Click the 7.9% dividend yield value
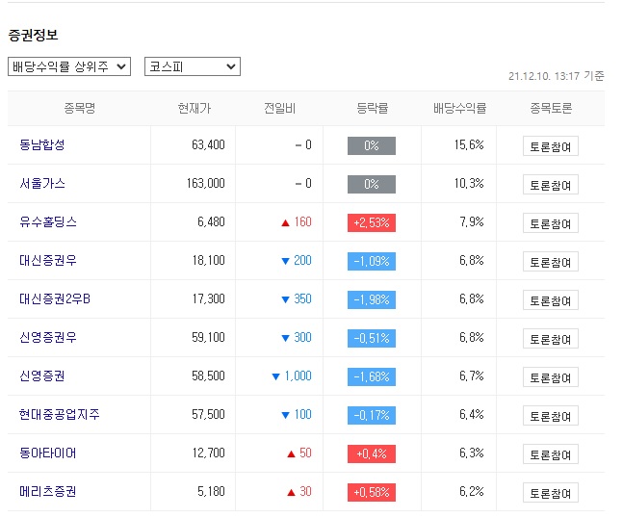This screenshot has height=518, width=623. [x=472, y=222]
